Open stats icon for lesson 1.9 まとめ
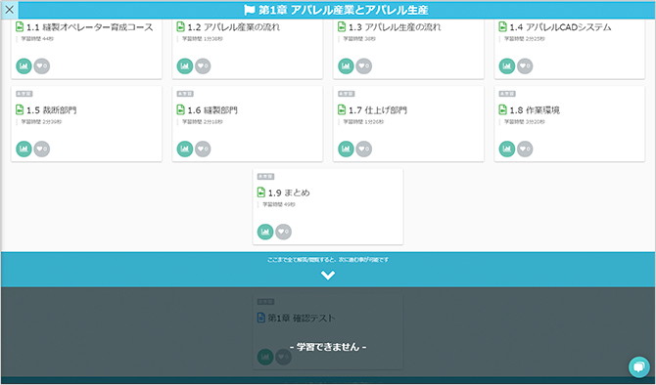The image size is (656, 385). 265,232
